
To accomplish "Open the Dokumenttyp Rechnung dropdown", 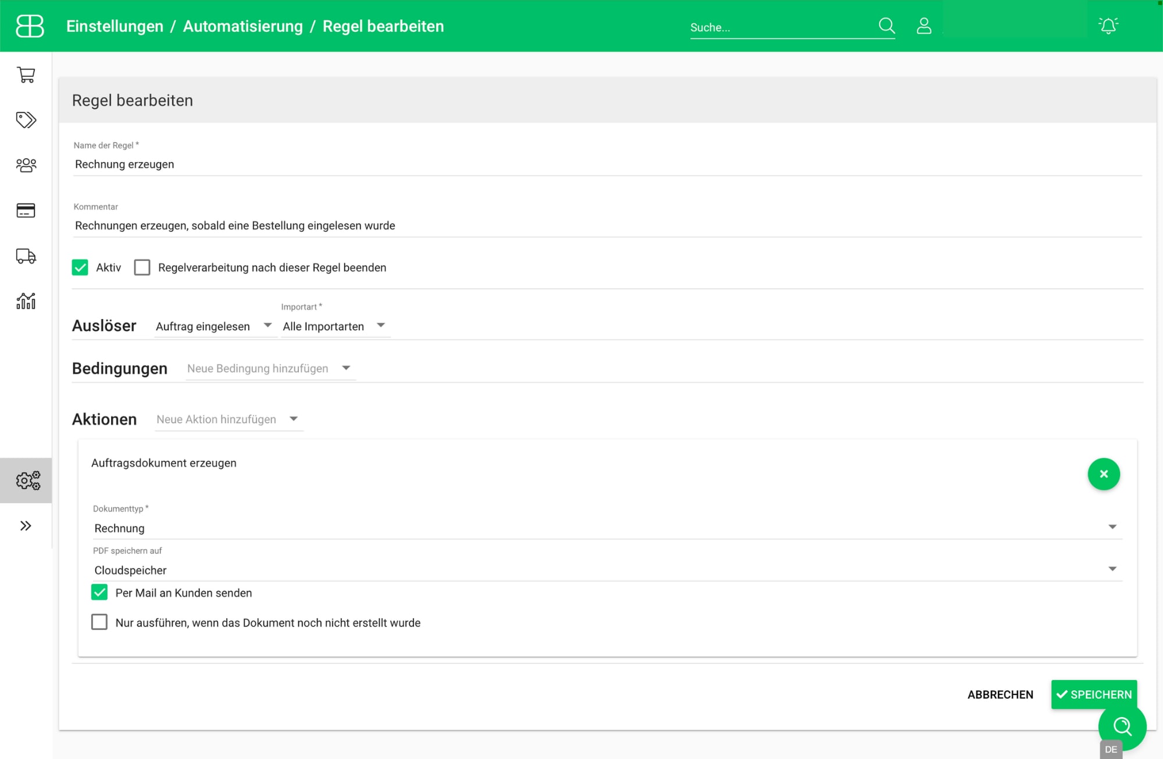I will [x=607, y=528].
